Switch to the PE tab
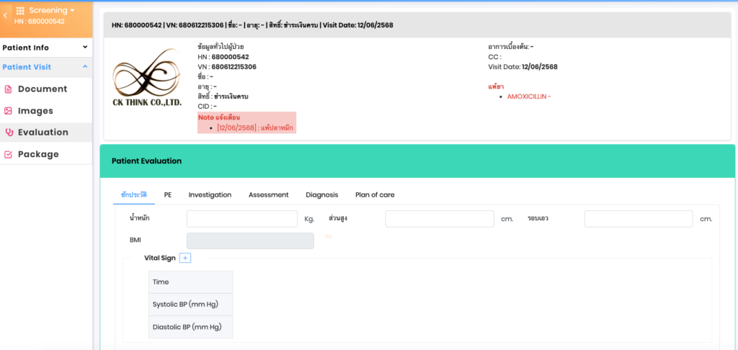This screenshot has height=350, width=738. [x=167, y=194]
